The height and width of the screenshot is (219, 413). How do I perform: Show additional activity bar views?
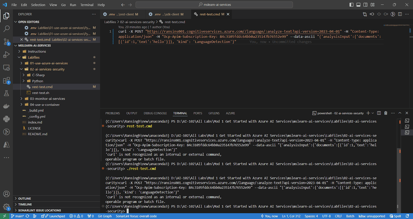point(6,157)
